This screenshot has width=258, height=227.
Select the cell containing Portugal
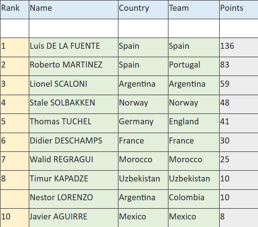pyautogui.click(x=193, y=65)
